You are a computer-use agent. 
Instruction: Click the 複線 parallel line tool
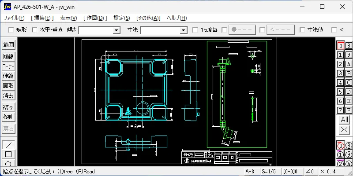8,57
